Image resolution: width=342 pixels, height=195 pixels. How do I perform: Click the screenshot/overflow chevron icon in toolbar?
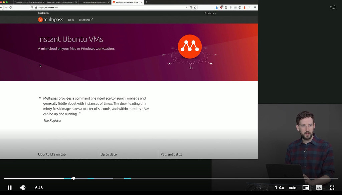[249, 7]
